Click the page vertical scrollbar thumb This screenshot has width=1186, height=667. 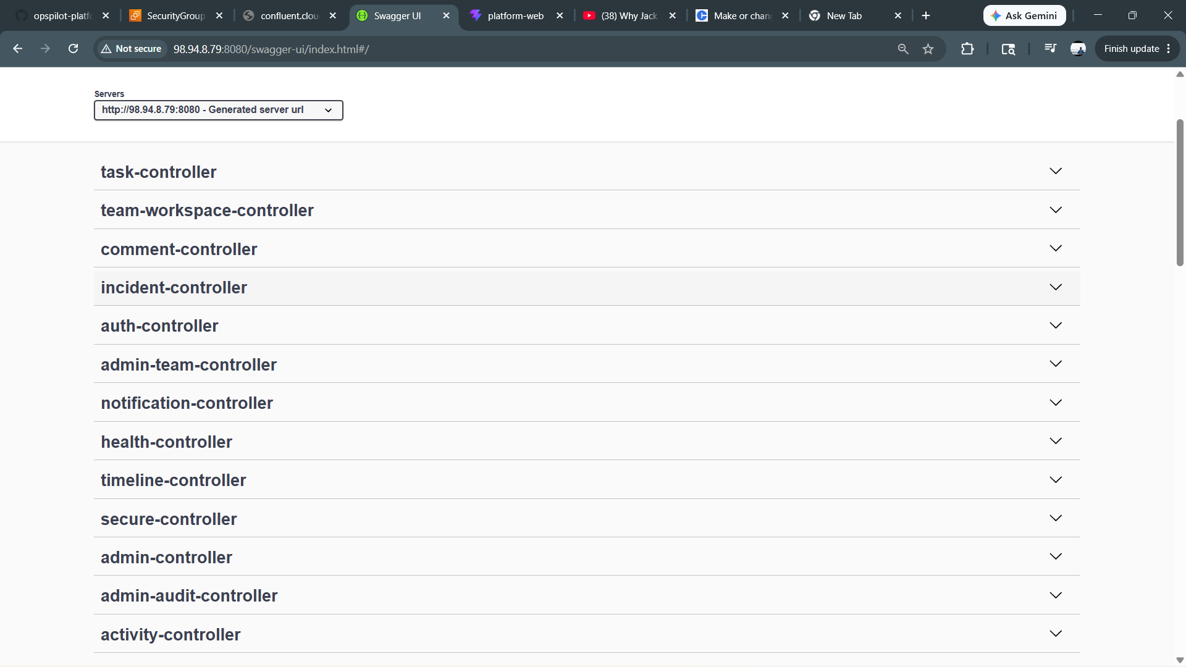[1180, 192]
